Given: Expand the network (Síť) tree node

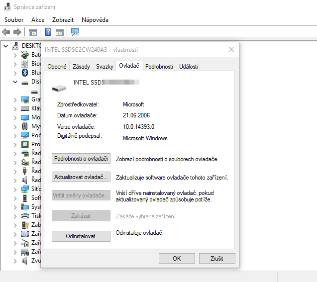Looking at the screenshot, I should point(15,189).
